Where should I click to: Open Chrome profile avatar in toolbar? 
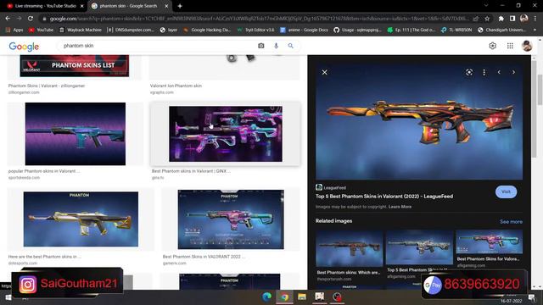pos(524,19)
